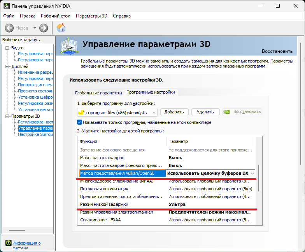Minimize the NVIDIA Control Panel window
Image resolution: width=305 pixels, height=252 pixels.
[260, 6]
